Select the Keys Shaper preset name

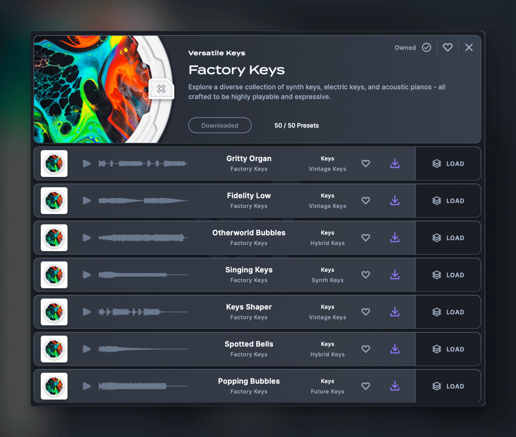coord(249,307)
